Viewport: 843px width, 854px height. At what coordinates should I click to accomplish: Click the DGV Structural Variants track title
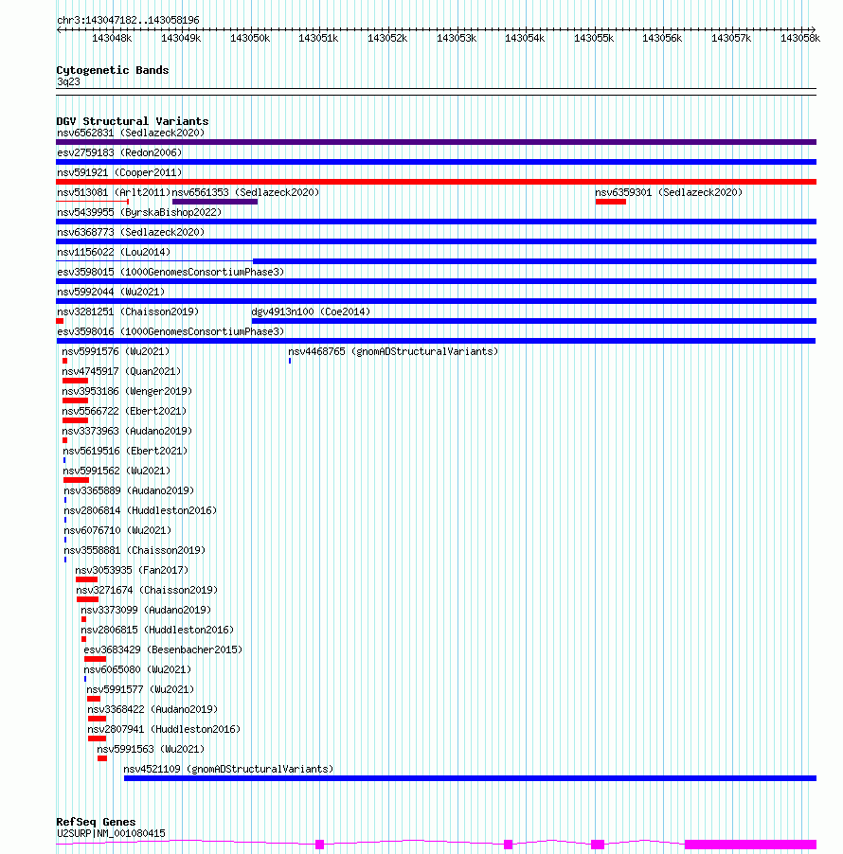tap(133, 121)
